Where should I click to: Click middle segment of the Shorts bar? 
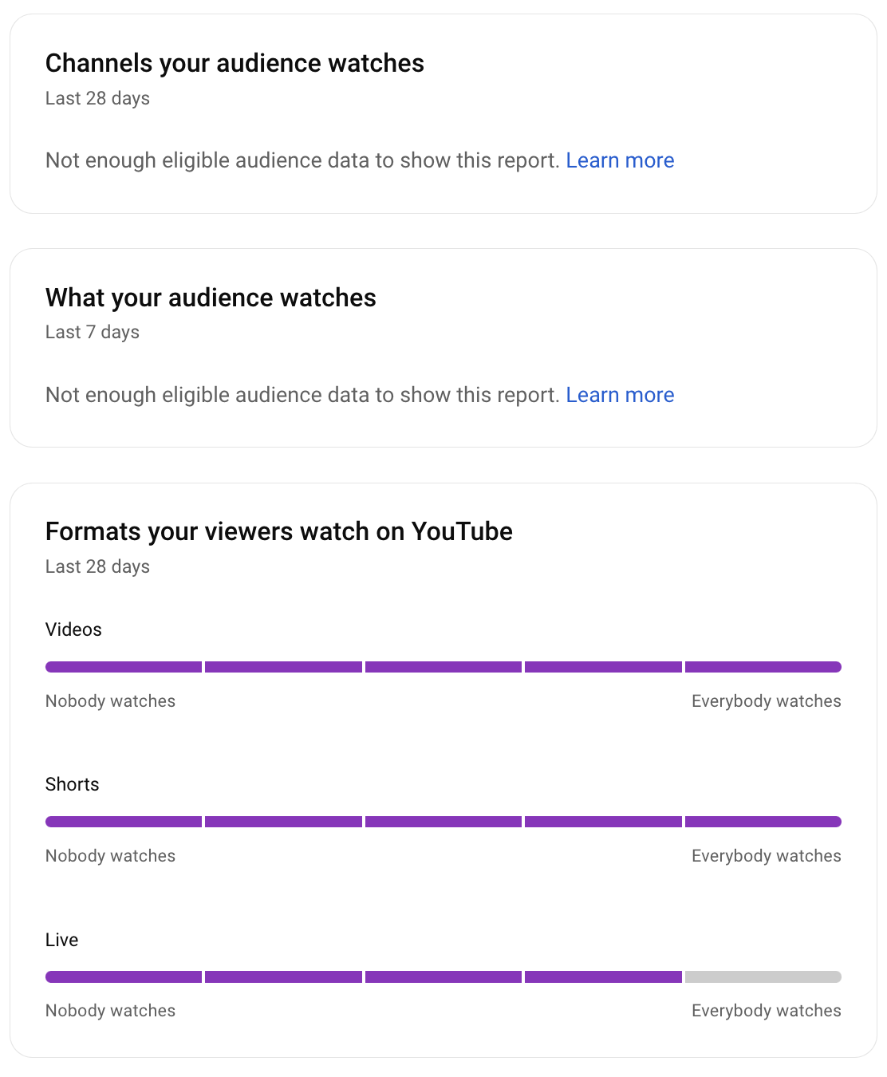pyautogui.click(x=443, y=822)
